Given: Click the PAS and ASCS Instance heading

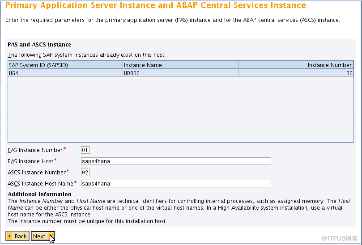Looking at the screenshot, I should coord(39,45).
